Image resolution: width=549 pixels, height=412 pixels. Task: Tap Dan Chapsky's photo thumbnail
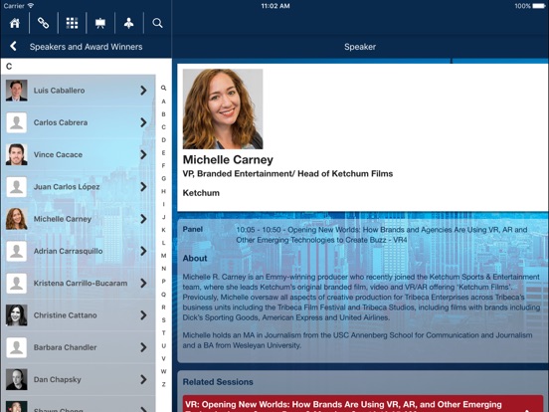coord(17,379)
